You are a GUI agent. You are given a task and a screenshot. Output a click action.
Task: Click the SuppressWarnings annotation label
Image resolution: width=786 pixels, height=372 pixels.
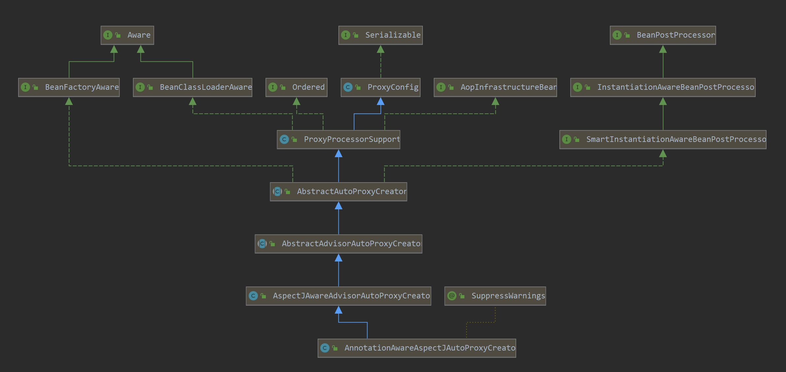click(508, 296)
